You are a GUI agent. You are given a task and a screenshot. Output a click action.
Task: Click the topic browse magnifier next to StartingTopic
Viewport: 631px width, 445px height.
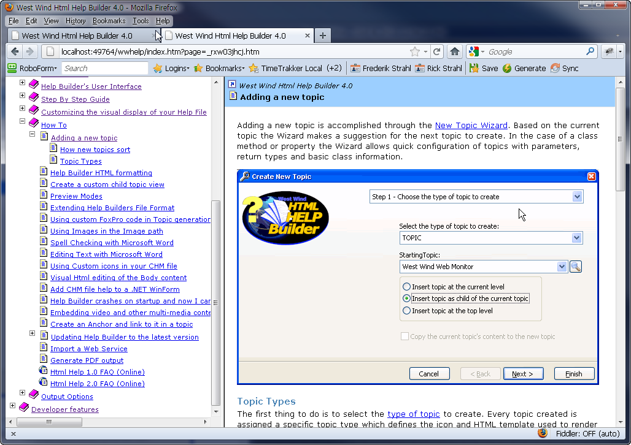(576, 267)
